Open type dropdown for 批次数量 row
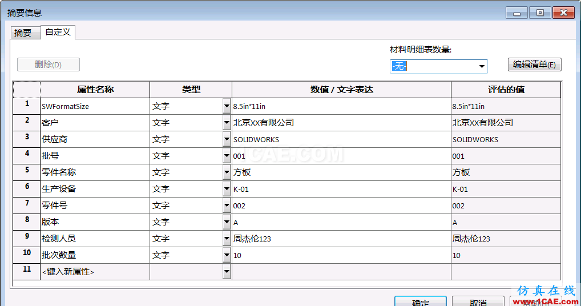 point(227,255)
